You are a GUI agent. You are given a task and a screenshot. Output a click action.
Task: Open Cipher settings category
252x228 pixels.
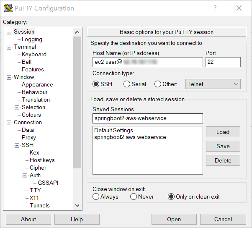click(38, 168)
